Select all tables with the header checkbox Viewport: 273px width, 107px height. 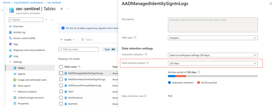[x=61, y=67]
